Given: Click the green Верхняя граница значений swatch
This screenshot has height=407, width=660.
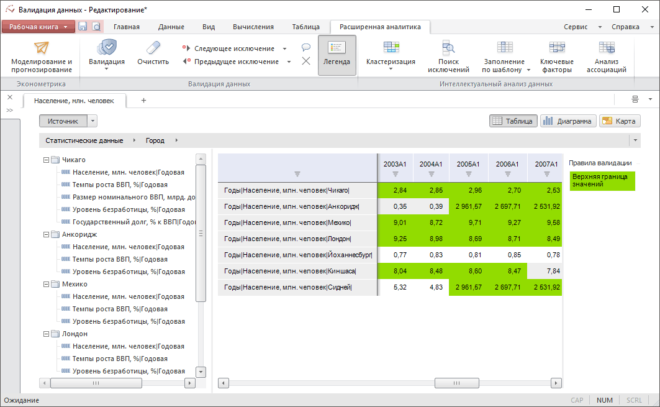Looking at the screenshot, I should tap(602, 181).
